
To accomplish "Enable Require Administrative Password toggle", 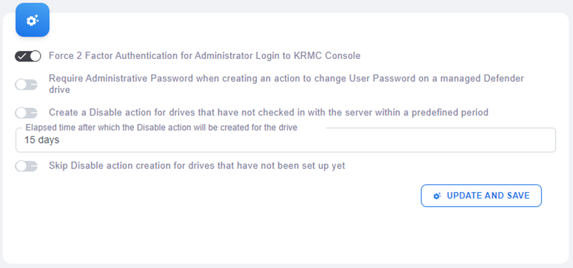I will 26,85.
